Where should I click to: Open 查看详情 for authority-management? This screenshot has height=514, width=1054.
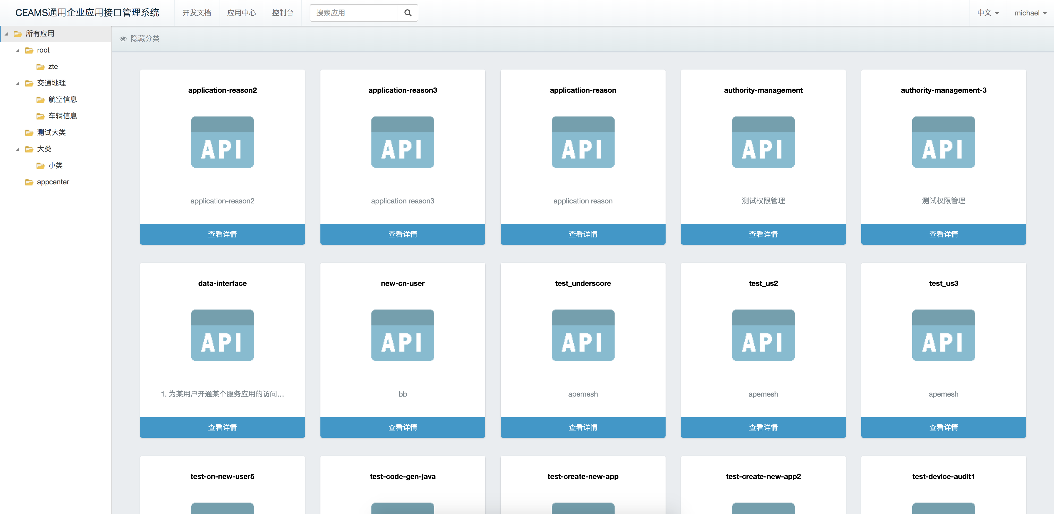point(763,234)
